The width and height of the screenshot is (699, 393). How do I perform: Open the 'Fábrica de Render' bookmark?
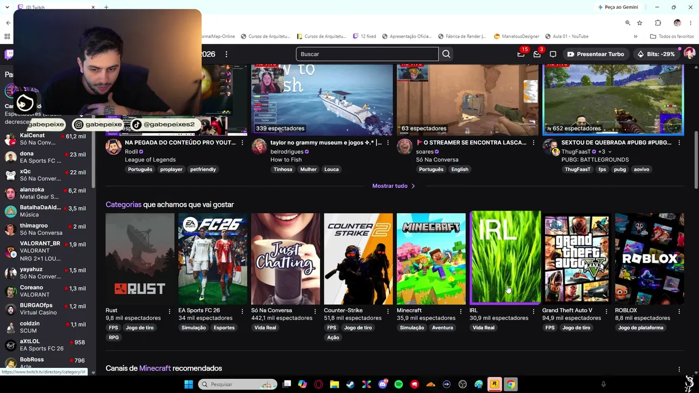pyautogui.click(x=461, y=37)
